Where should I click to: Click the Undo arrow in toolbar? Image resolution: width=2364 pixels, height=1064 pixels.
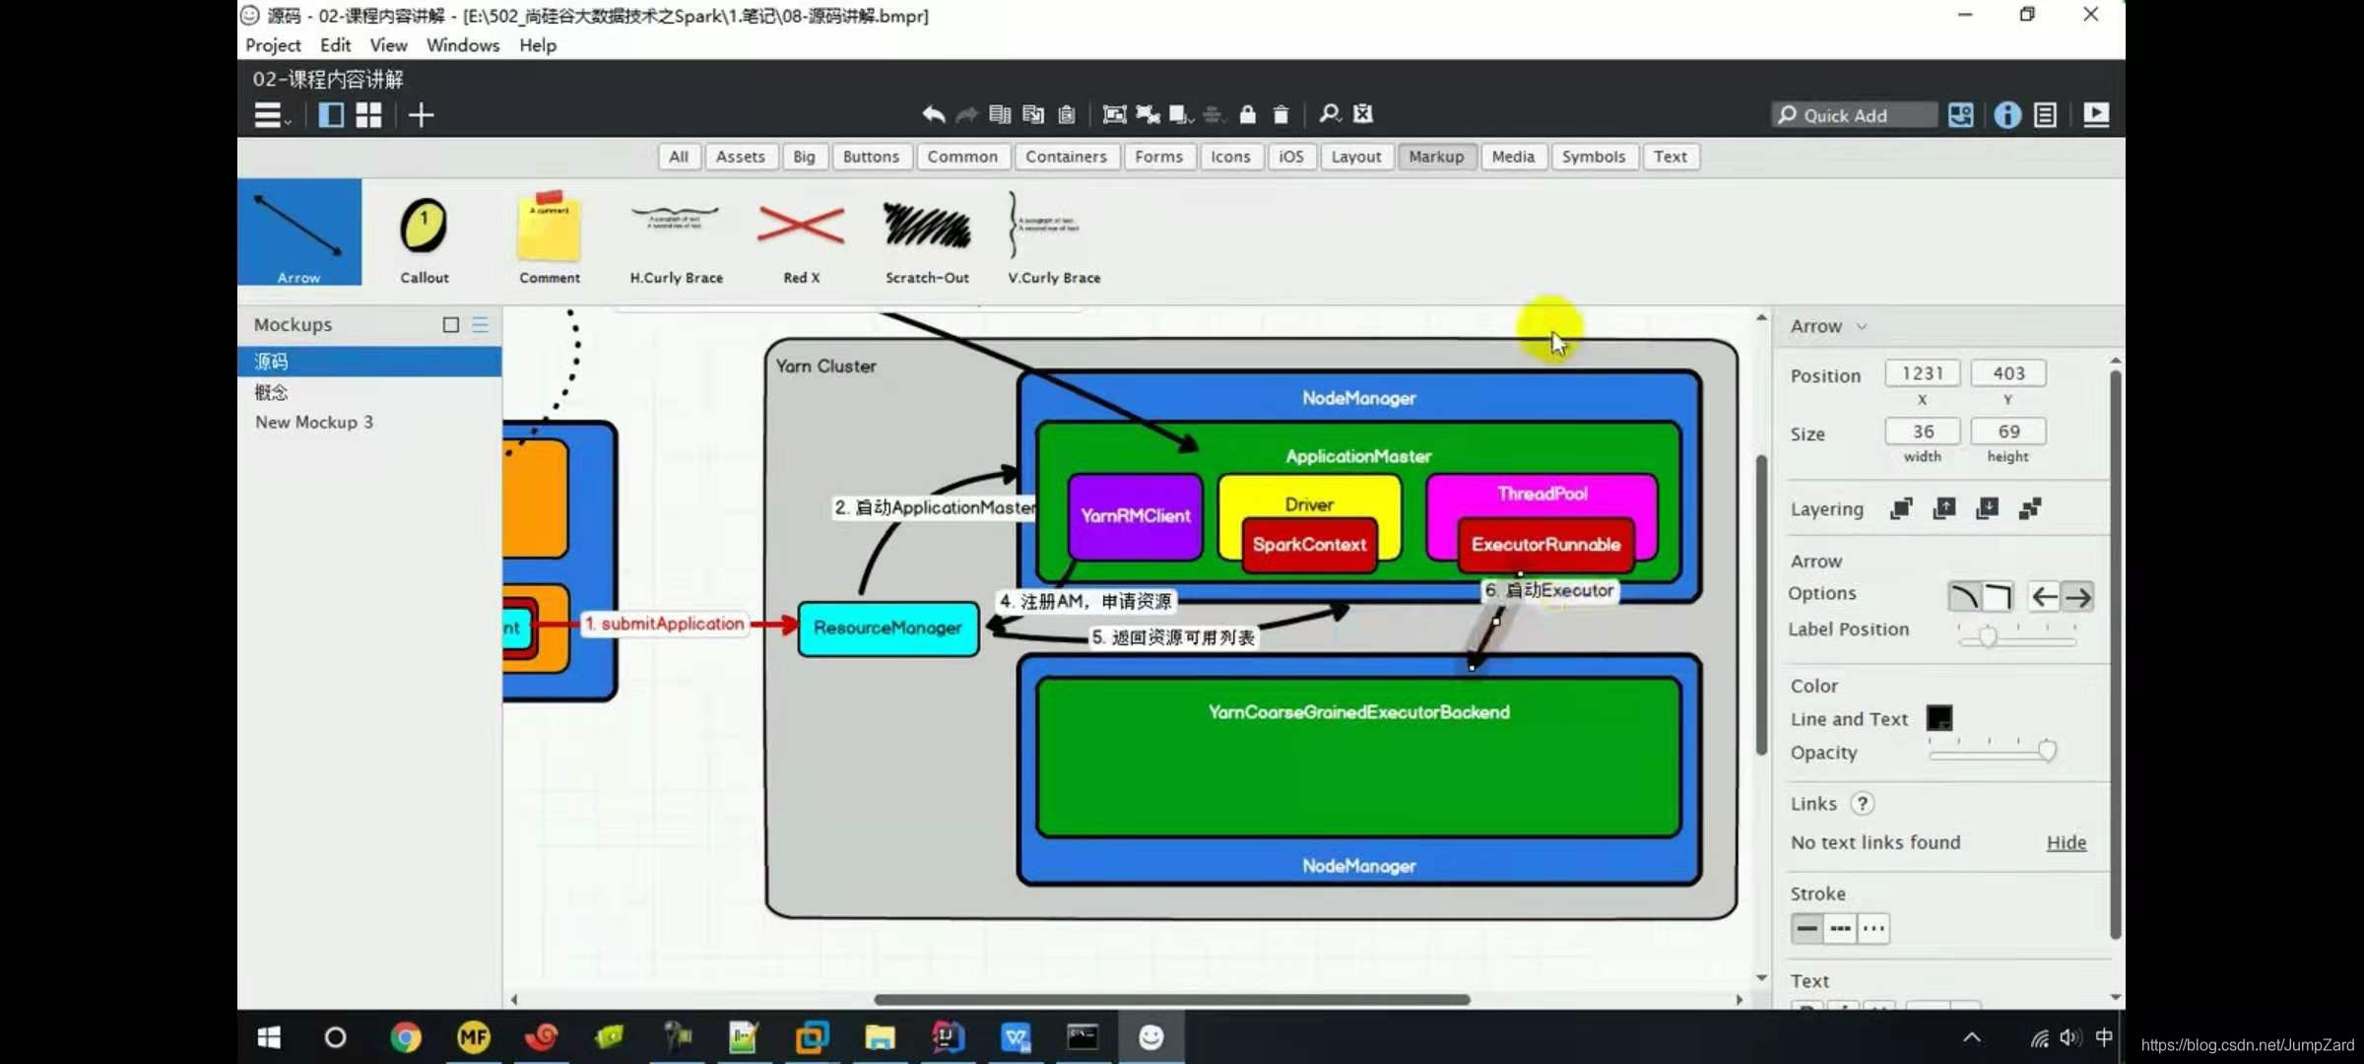(933, 114)
